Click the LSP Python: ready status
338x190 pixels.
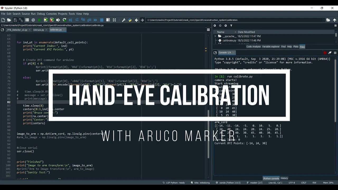click(x=173, y=183)
